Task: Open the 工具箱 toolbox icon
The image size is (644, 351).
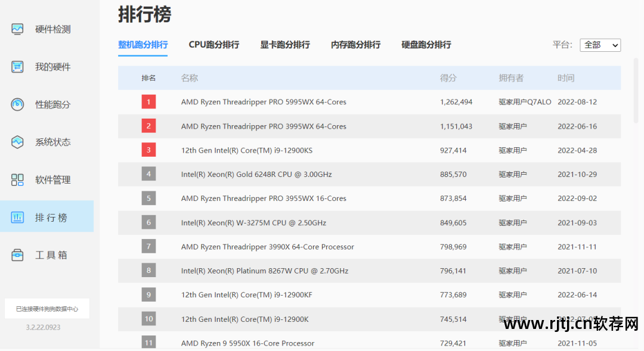Action: pos(17,255)
